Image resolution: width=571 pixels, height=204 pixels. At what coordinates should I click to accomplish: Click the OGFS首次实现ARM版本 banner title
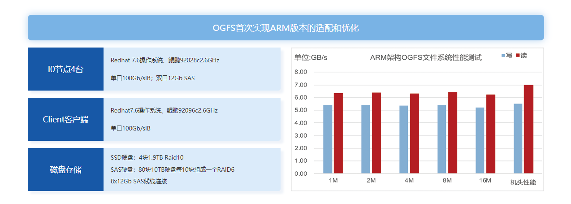[x=285, y=28]
